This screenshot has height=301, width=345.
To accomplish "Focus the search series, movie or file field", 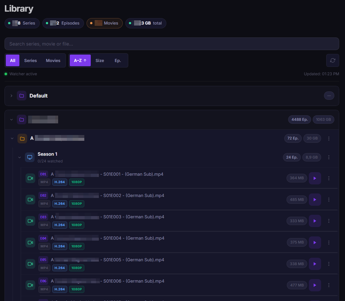I will pyautogui.click(x=172, y=44).
